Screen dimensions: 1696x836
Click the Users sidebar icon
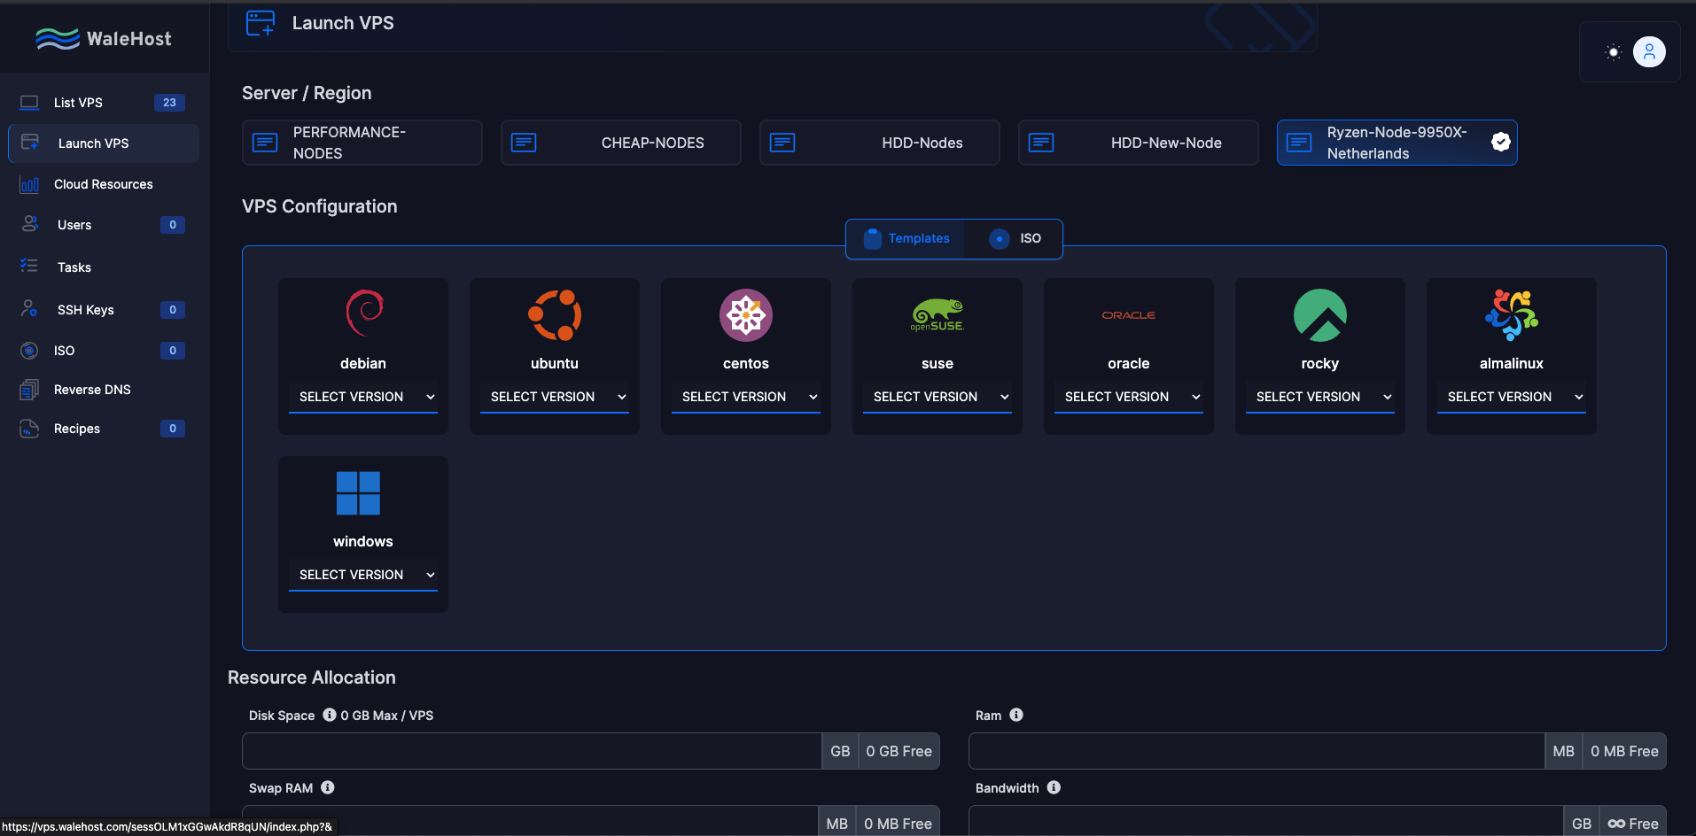30,224
